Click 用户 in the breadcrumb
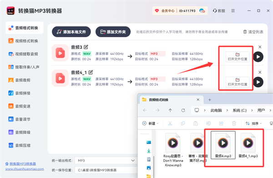273x178 pixels. coord(261,111)
